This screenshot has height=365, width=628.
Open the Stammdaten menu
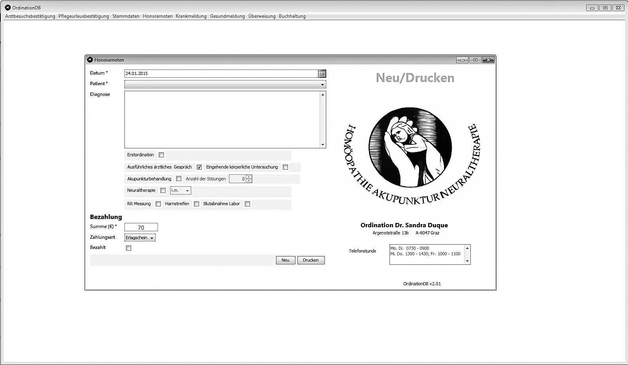pos(126,16)
